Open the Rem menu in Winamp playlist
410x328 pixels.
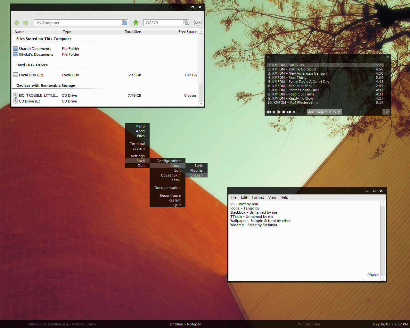[x=320, y=112]
